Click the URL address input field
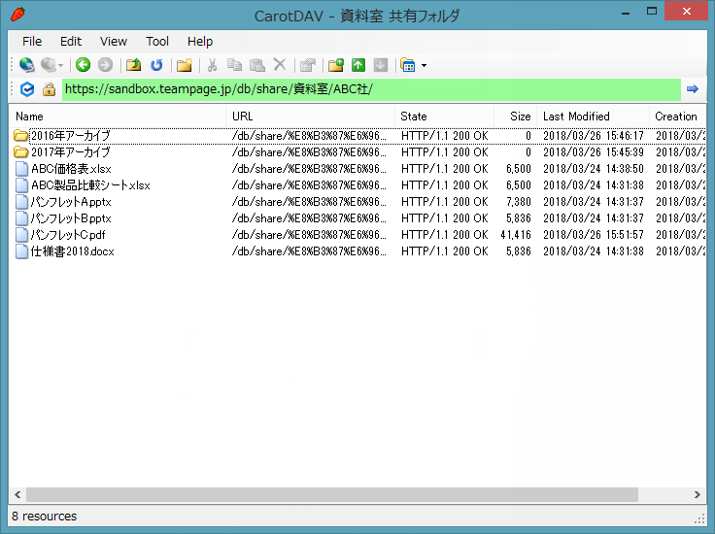 371,89
